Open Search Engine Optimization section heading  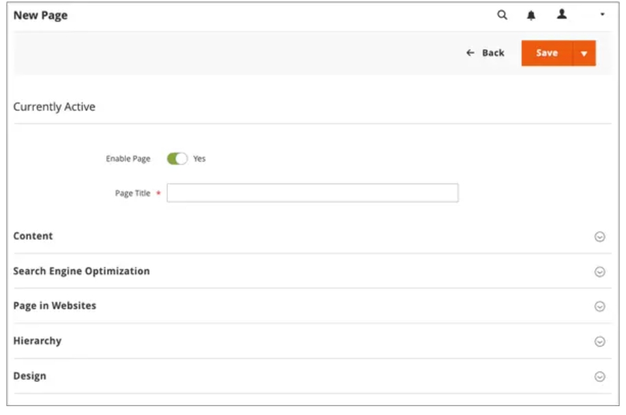click(81, 271)
